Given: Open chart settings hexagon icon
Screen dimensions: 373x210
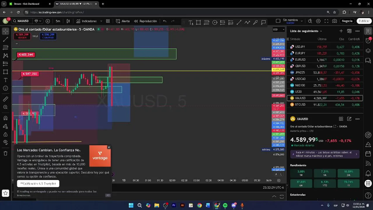Looking at the screenshot, I should (x=318, y=21).
